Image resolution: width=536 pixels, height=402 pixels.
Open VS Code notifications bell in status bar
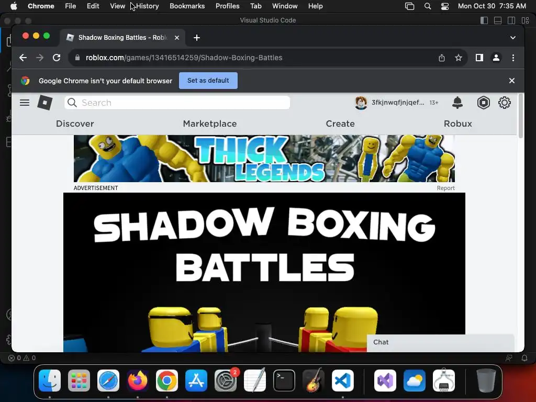[x=524, y=358]
